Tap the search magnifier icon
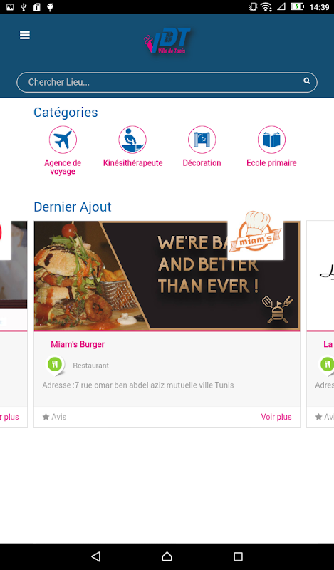Viewport: 334px width, 570px height. pyautogui.click(x=307, y=81)
